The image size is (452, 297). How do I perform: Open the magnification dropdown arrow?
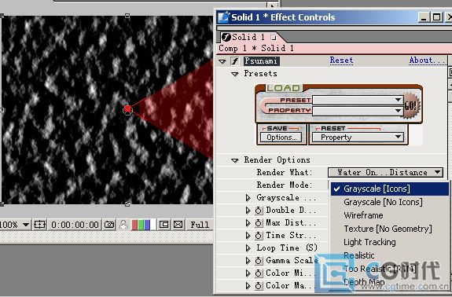pos(26,225)
